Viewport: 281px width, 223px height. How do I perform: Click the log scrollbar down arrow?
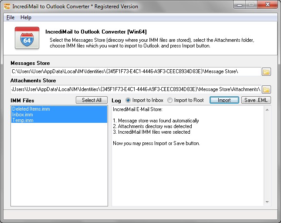267,202
